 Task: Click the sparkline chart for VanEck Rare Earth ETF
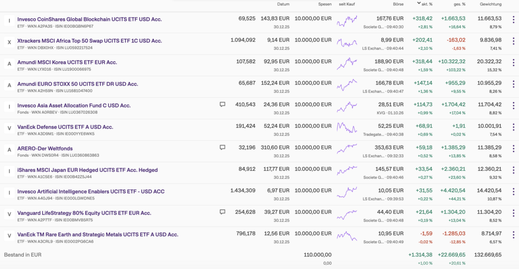click(x=347, y=236)
